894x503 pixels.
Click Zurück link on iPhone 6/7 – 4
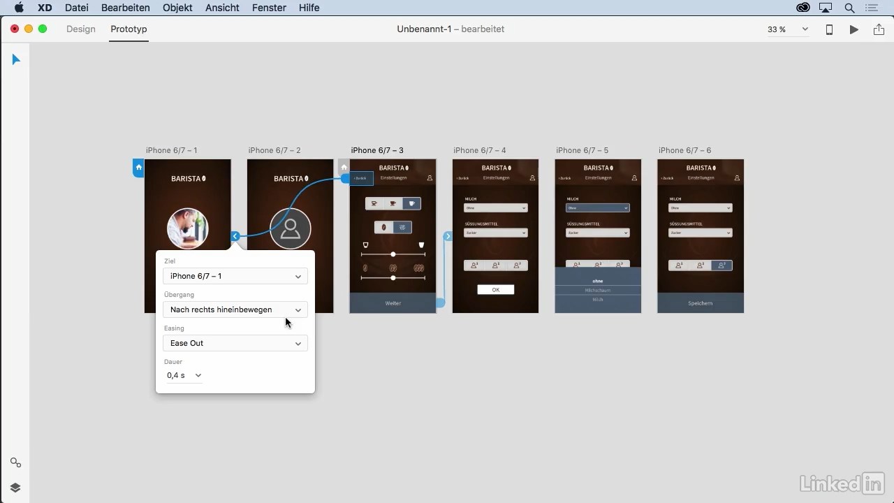pyautogui.click(x=462, y=178)
